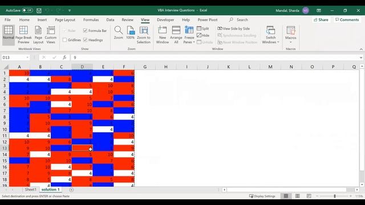The height and width of the screenshot is (205, 365).
Task: Expand the Macros dropdown arrow
Action: tap(291, 42)
